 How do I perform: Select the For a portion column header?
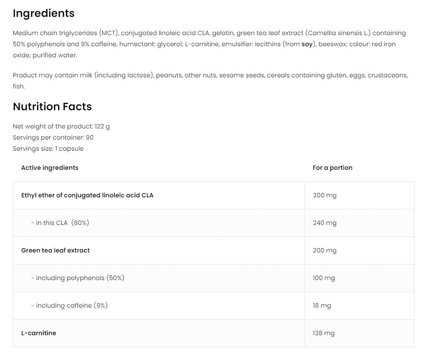coord(332,168)
